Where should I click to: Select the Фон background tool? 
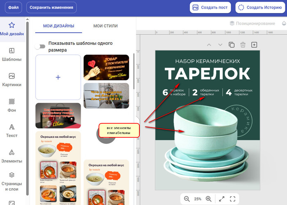click(12, 105)
